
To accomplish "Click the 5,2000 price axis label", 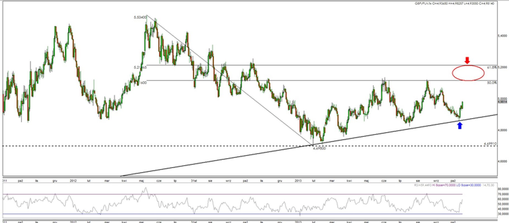I will coord(503,67).
